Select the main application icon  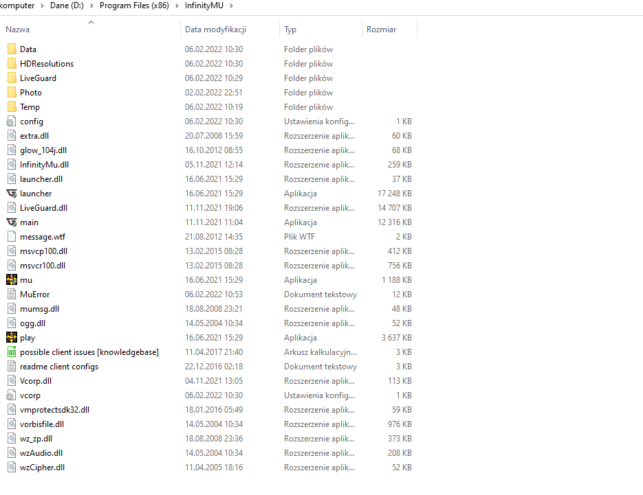tap(12, 222)
